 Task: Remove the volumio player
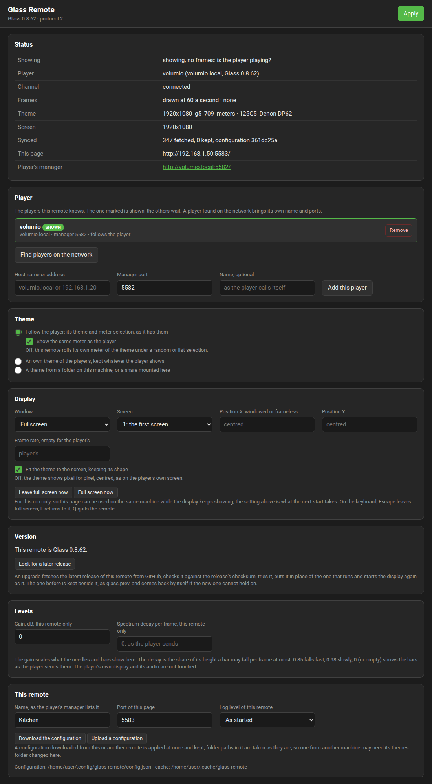coord(399,230)
